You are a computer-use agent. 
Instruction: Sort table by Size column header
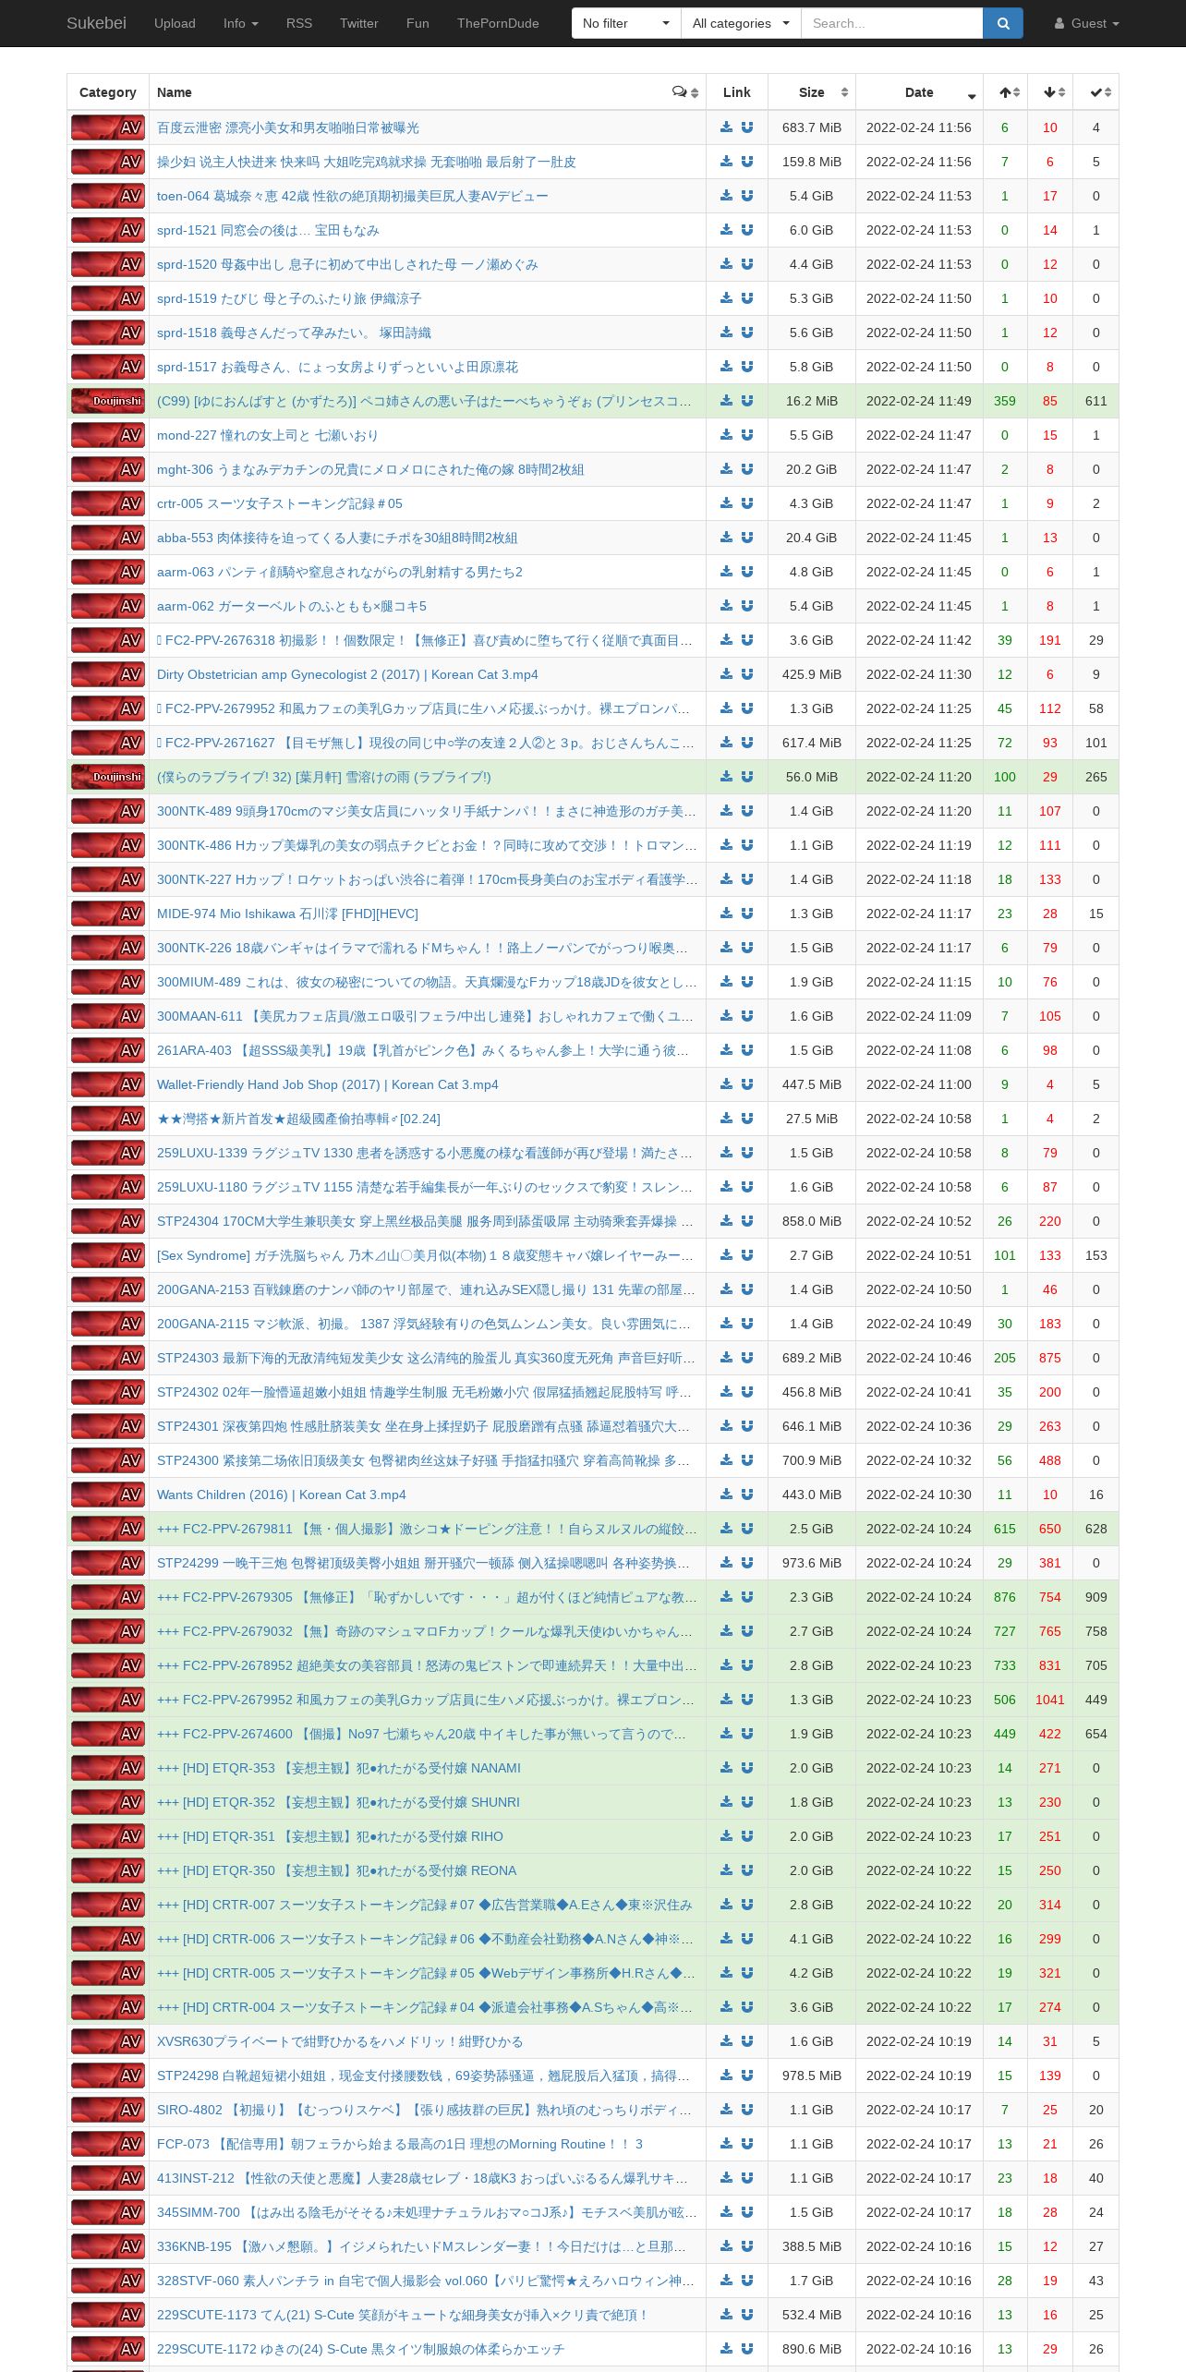click(x=812, y=92)
